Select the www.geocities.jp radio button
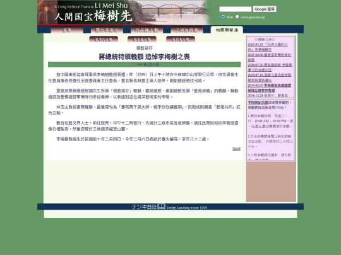The width and height of the screenshot is (341, 255). (237, 17)
